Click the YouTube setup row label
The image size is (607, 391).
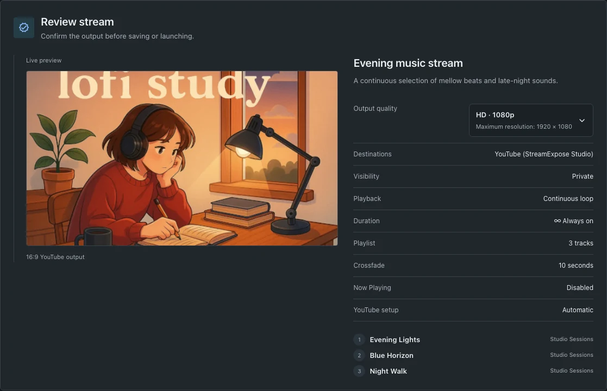click(376, 310)
